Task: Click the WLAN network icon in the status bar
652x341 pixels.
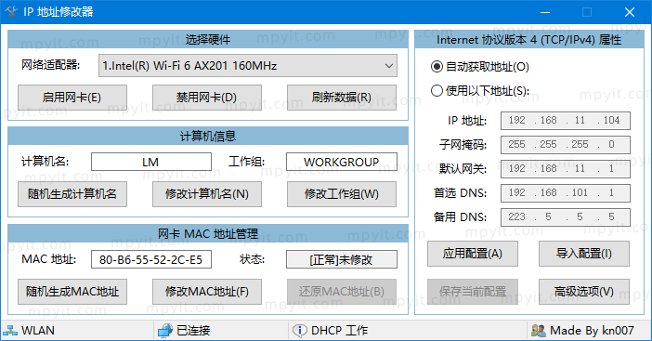Action: (x=10, y=331)
